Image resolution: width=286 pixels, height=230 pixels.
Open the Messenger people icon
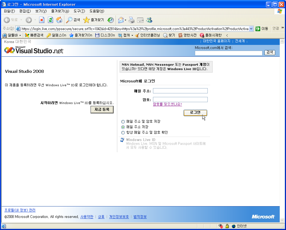(x=149, y=20)
